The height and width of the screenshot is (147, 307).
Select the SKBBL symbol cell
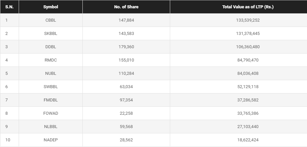pyautogui.click(x=51, y=34)
